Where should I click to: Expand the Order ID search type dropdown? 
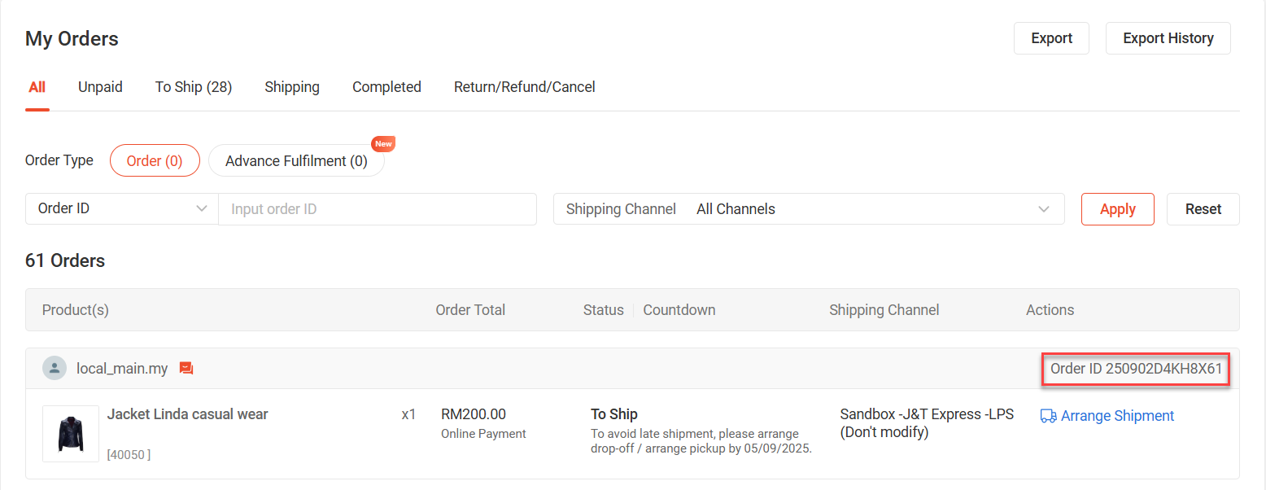(122, 209)
